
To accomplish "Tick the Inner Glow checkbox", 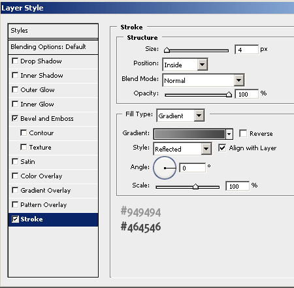I will tap(15, 104).
